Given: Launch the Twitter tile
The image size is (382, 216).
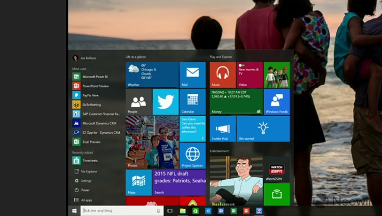Looking at the screenshot, I should tap(166, 102).
